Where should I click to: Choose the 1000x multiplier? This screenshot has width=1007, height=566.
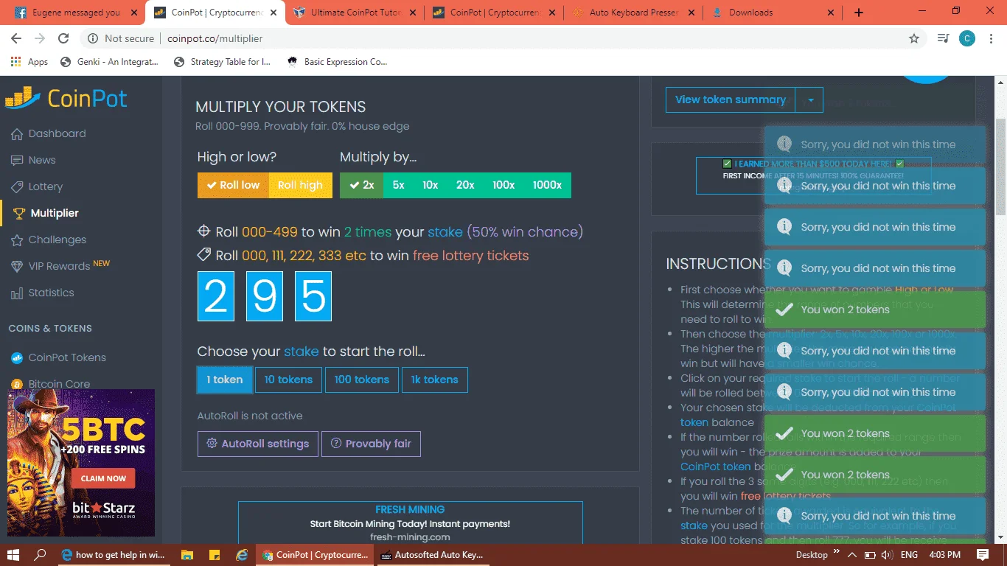[x=547, y=185]
